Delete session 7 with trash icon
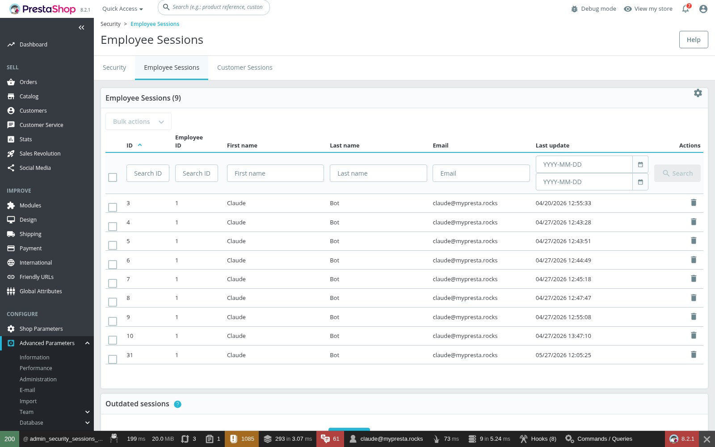 click(694, 279)
